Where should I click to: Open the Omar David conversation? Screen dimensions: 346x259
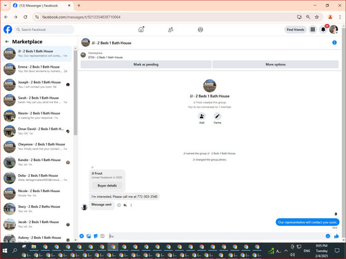[37, 131]
